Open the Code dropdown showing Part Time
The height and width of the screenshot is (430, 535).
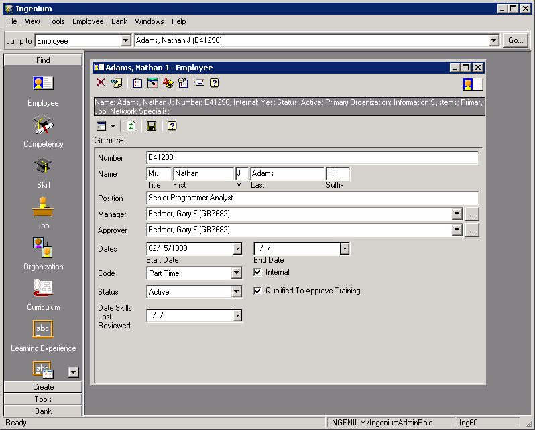click(236, 273)
